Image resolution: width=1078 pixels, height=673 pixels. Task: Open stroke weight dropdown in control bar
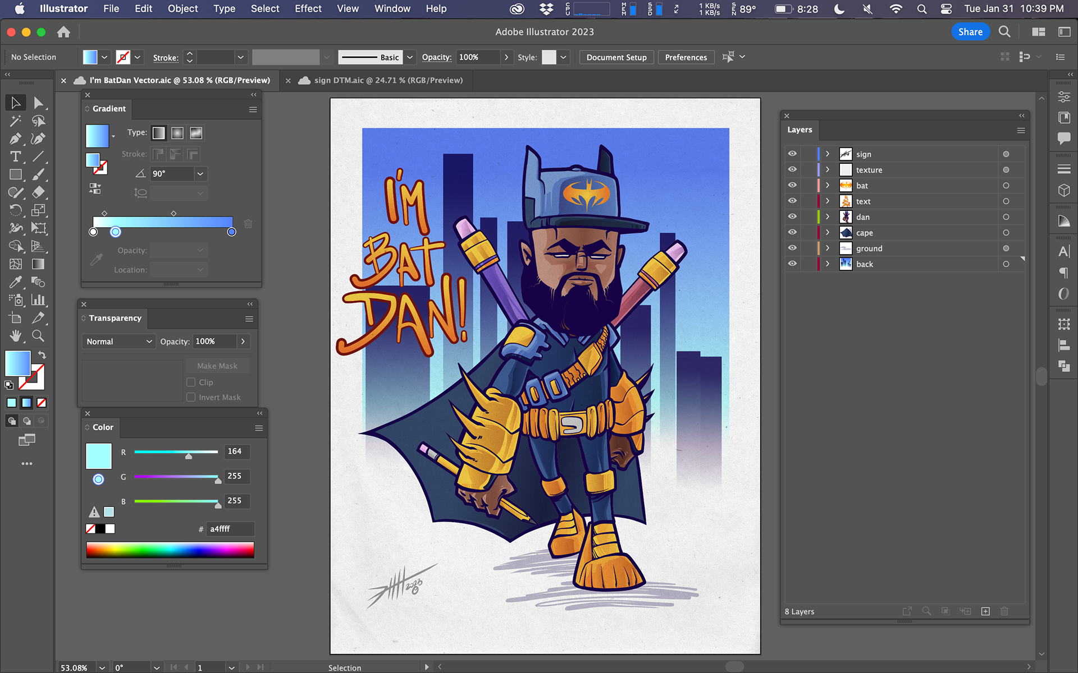click(240, 57)
